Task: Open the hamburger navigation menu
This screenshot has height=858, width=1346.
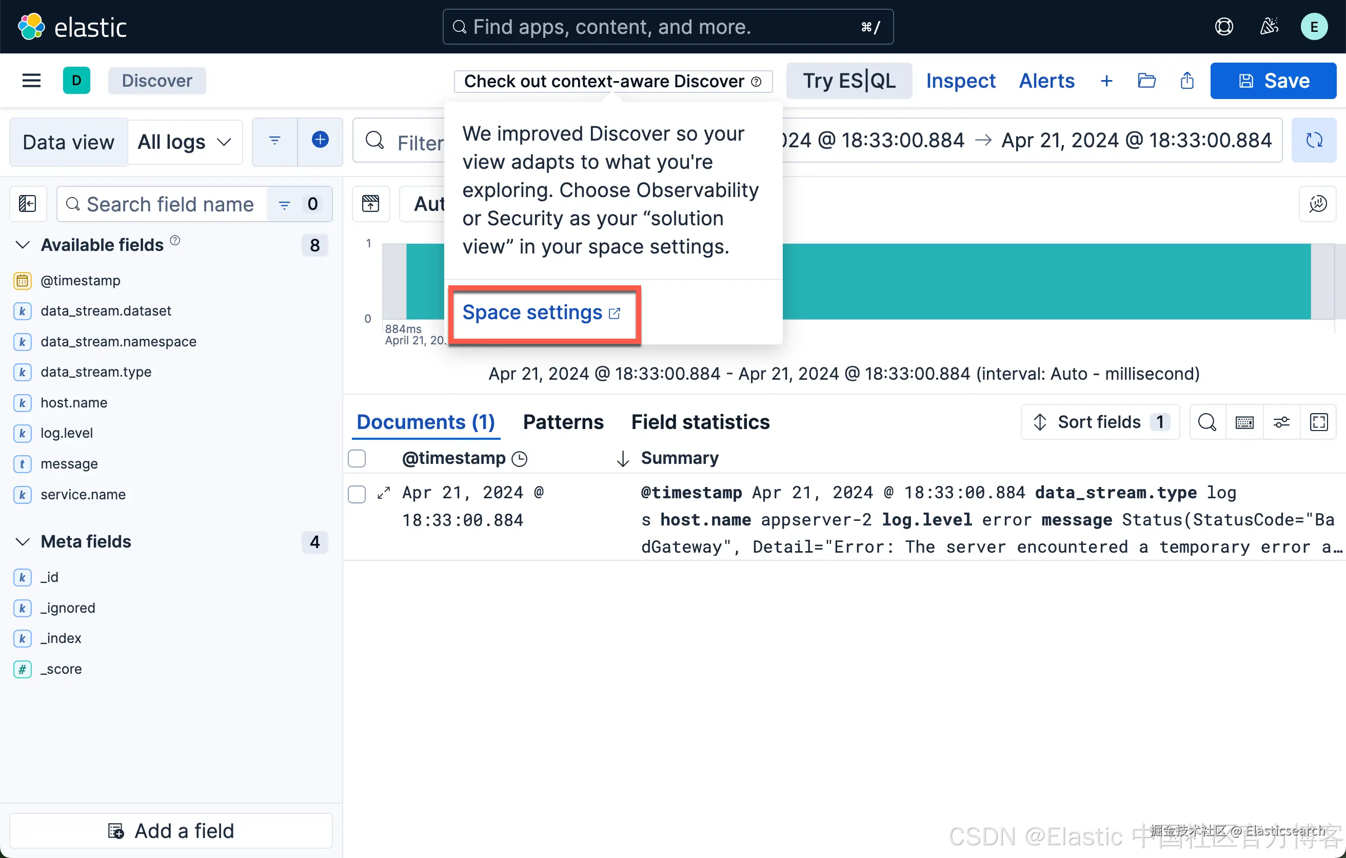Action: [31, 81]
